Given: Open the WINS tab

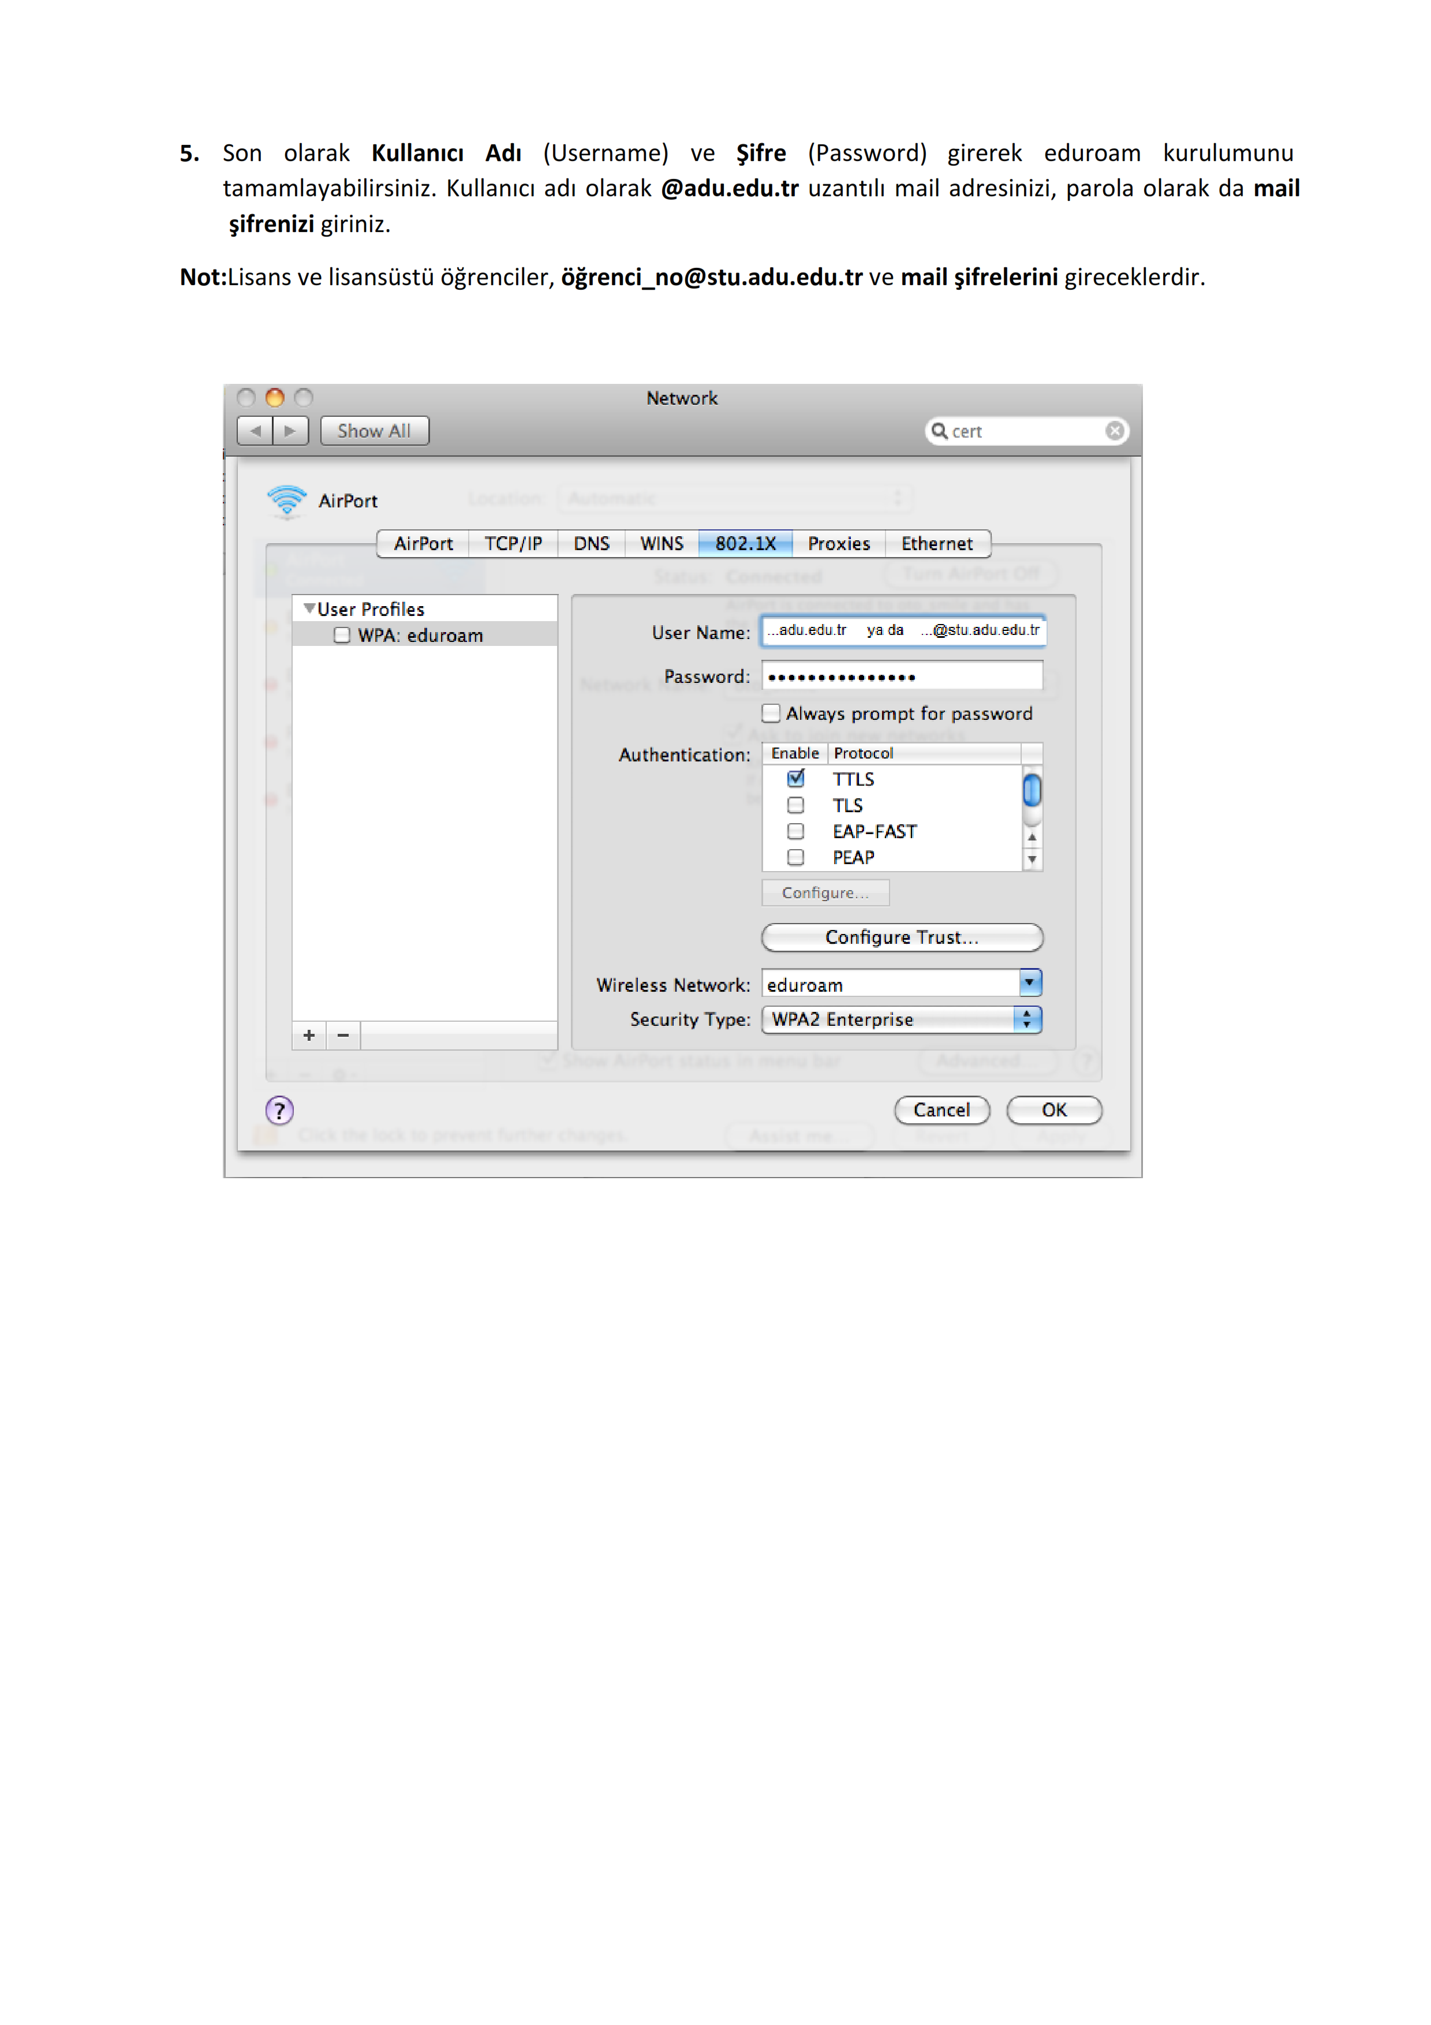Looking at the screenshot, I should [662, 543].
